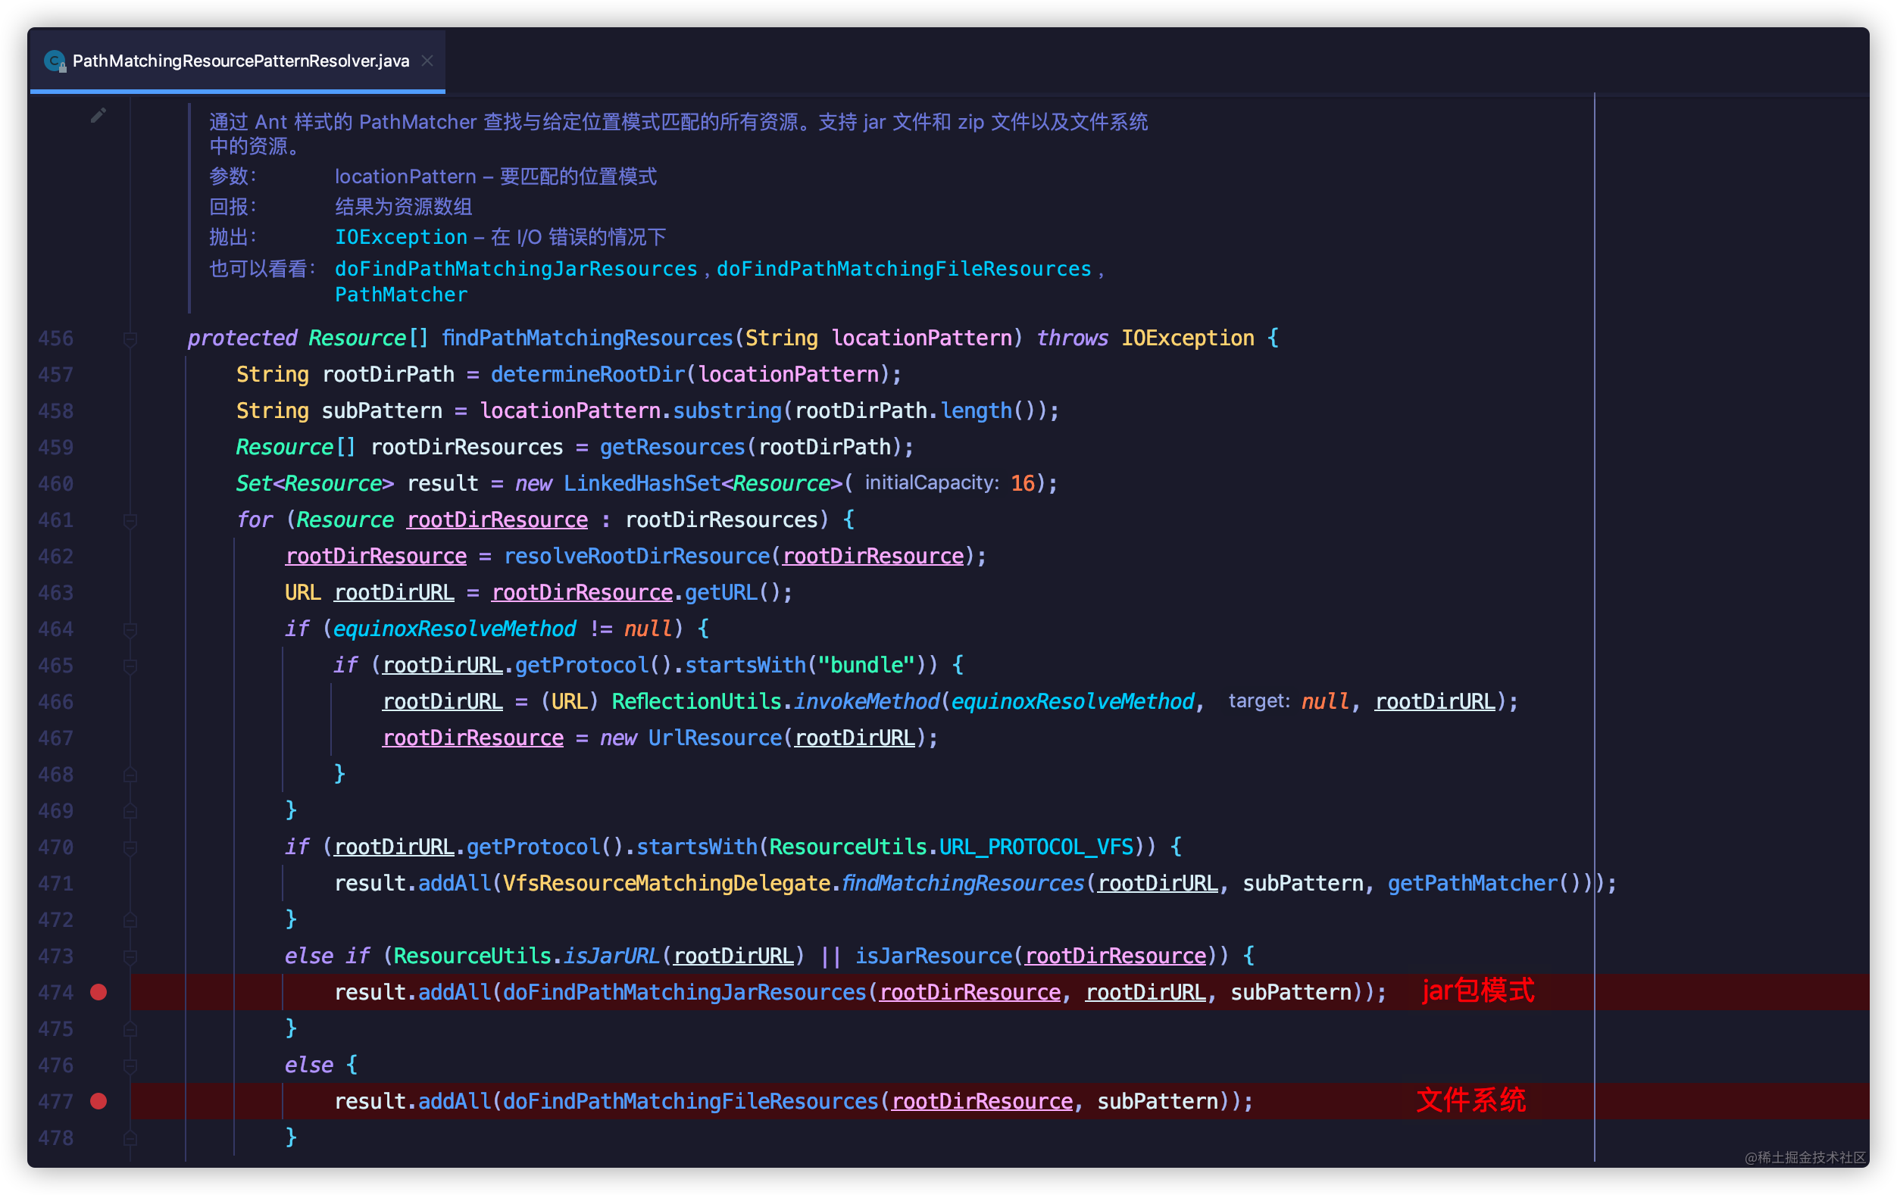
Task: Click fold end marker at line 475
Action: pos(131,1029)
